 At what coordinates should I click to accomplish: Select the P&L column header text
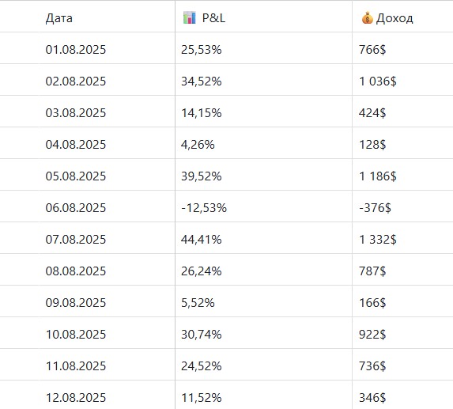(213, 18)
